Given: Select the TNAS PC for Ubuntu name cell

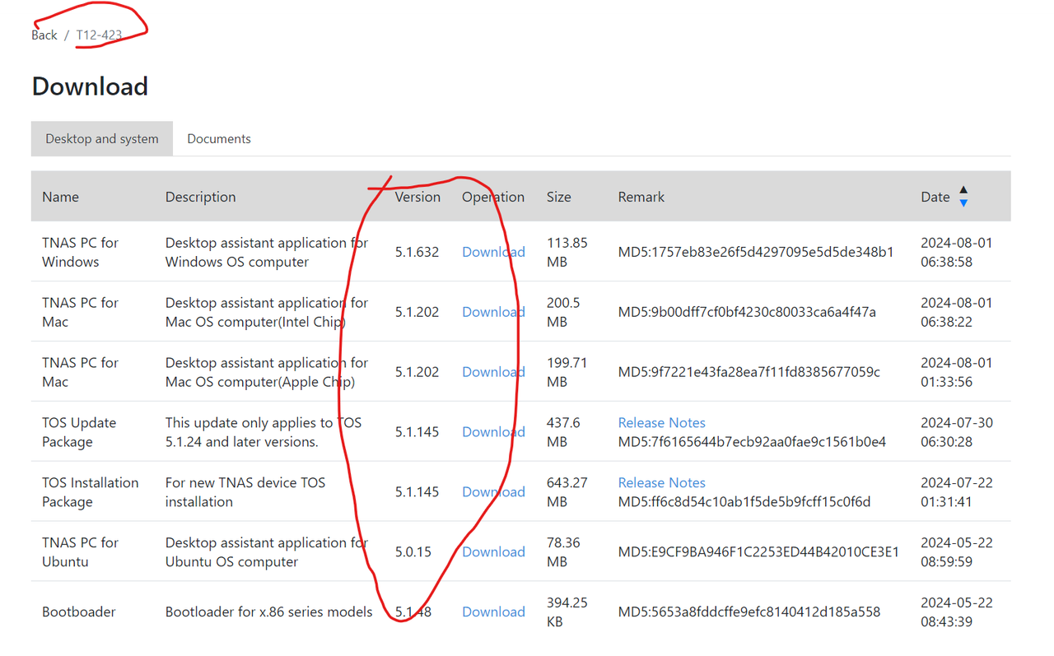Looking at the screenshot, I should (81, 552).
